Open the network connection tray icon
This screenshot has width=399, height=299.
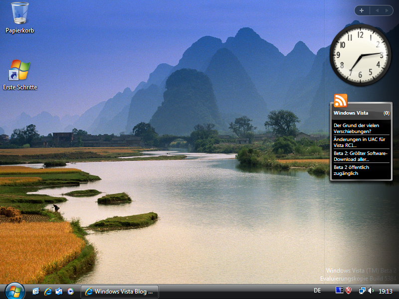tap(362, 291)
